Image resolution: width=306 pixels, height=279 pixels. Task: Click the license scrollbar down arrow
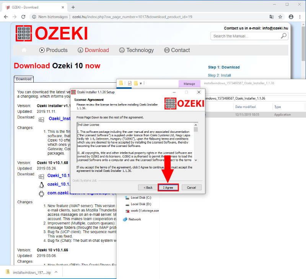(x=196, y=160)
